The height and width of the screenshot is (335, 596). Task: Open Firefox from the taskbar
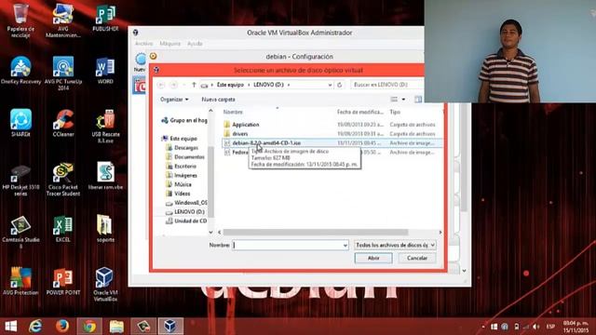[x=62, y=326]
